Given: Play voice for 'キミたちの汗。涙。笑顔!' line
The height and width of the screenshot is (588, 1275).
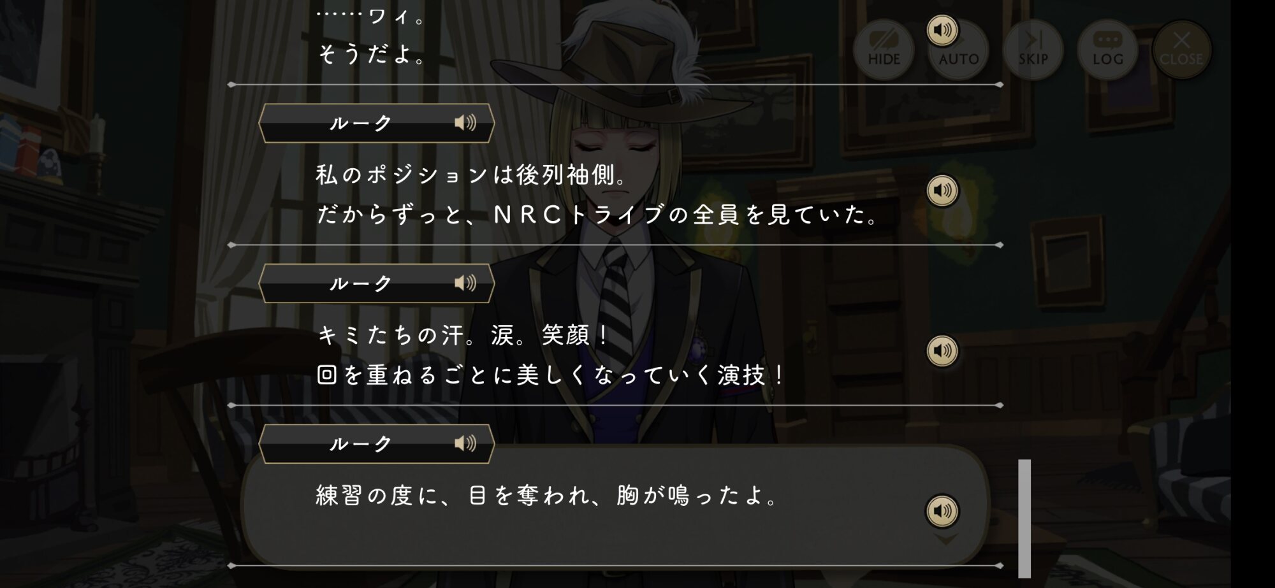Looking at the screenshot, I should [x=942, y=350].
